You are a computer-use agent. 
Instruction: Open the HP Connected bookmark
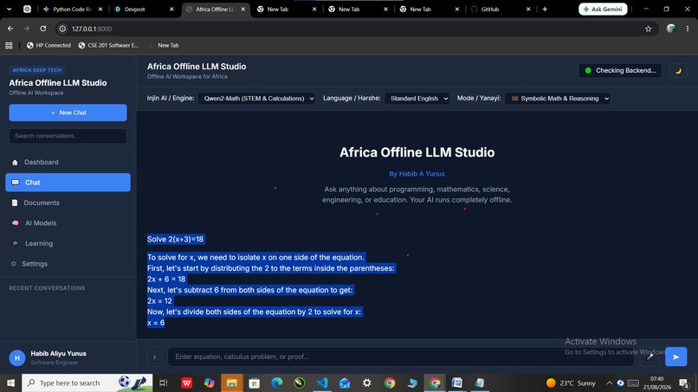click(48, 45)
